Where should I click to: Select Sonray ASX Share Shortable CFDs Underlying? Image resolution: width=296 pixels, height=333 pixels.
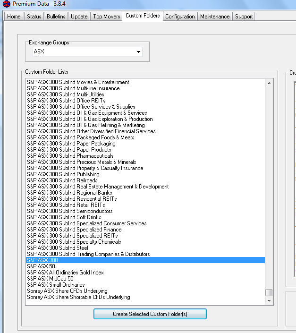click(x=145, y=297)
